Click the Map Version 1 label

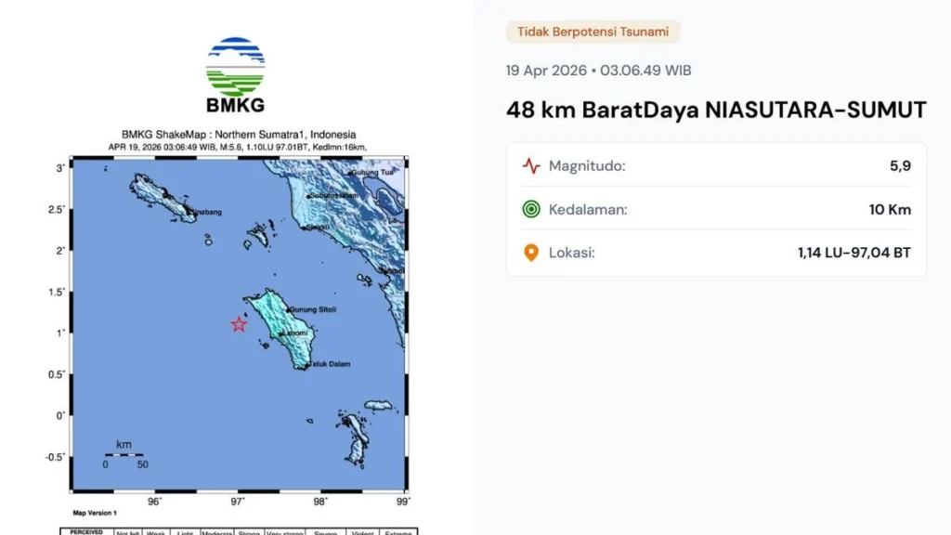point(95,513)
